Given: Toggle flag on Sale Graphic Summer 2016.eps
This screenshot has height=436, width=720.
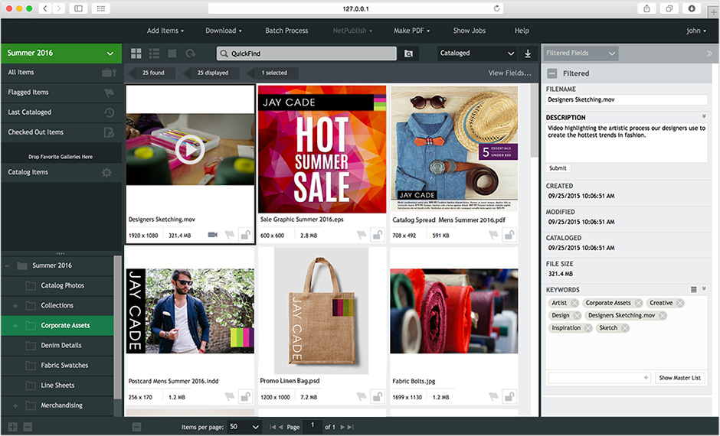Looking at the screenshot, I should [x=362, y=235].
